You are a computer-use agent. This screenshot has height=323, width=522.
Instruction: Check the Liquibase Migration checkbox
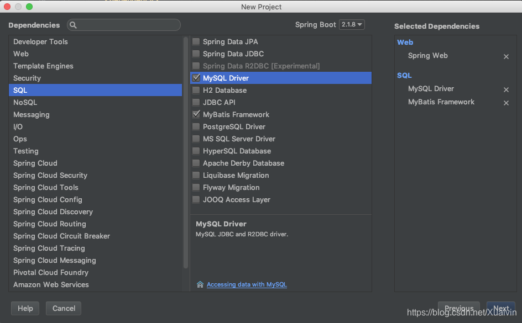196,175
